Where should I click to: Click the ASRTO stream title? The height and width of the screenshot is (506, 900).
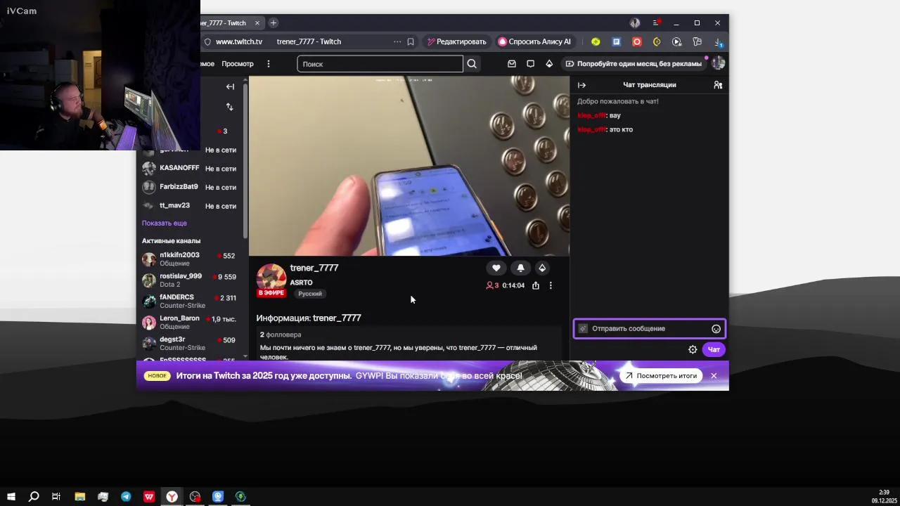[301, 283]
